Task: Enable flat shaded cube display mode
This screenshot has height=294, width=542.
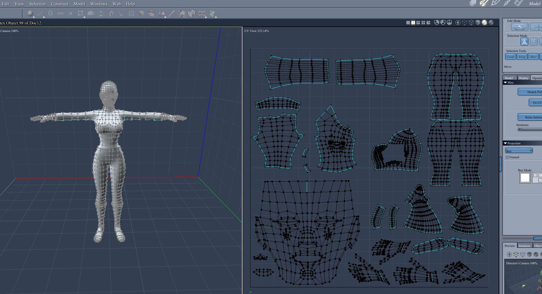Action: [x=478, y=22]
